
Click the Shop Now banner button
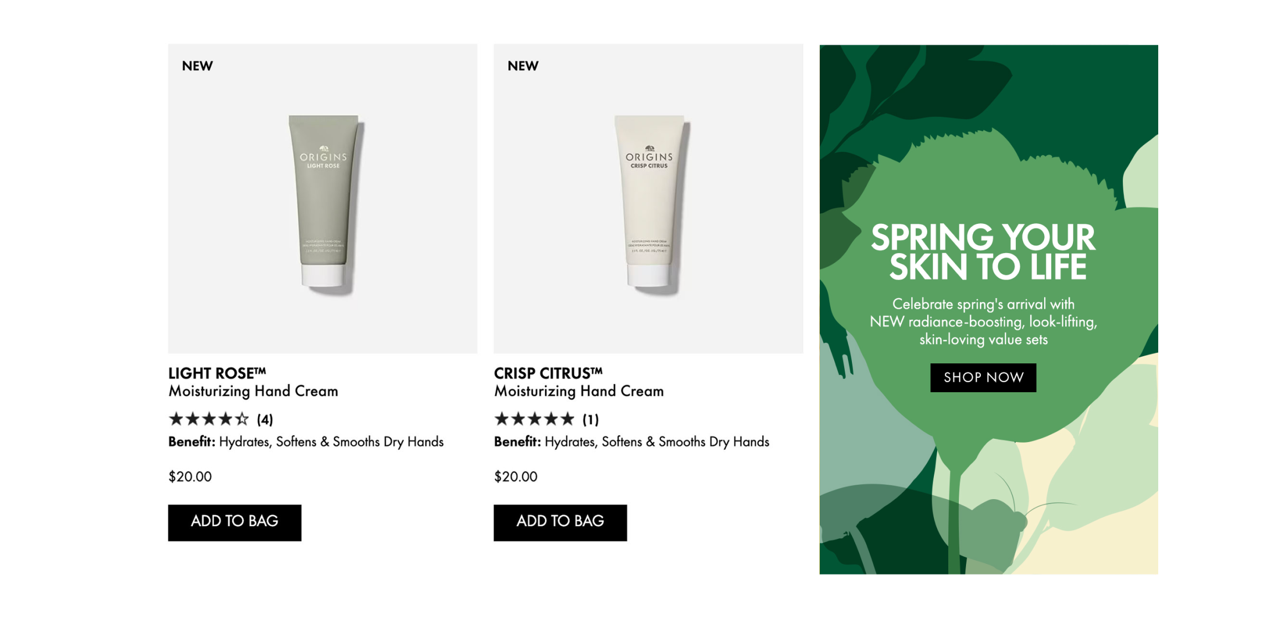tap(983, 377)
